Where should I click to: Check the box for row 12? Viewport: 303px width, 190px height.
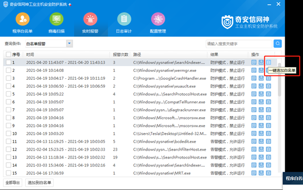8,149
